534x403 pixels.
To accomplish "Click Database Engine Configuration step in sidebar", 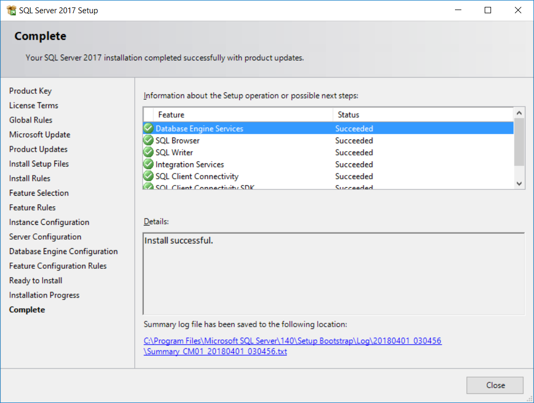I will click(63, 251).
